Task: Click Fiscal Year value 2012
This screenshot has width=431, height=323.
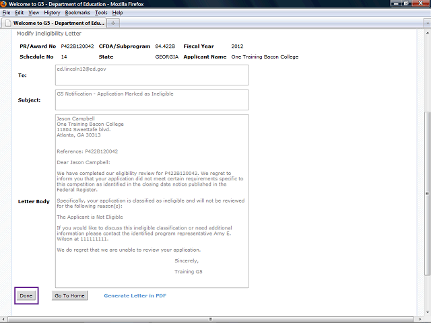Action: [237, 46]
